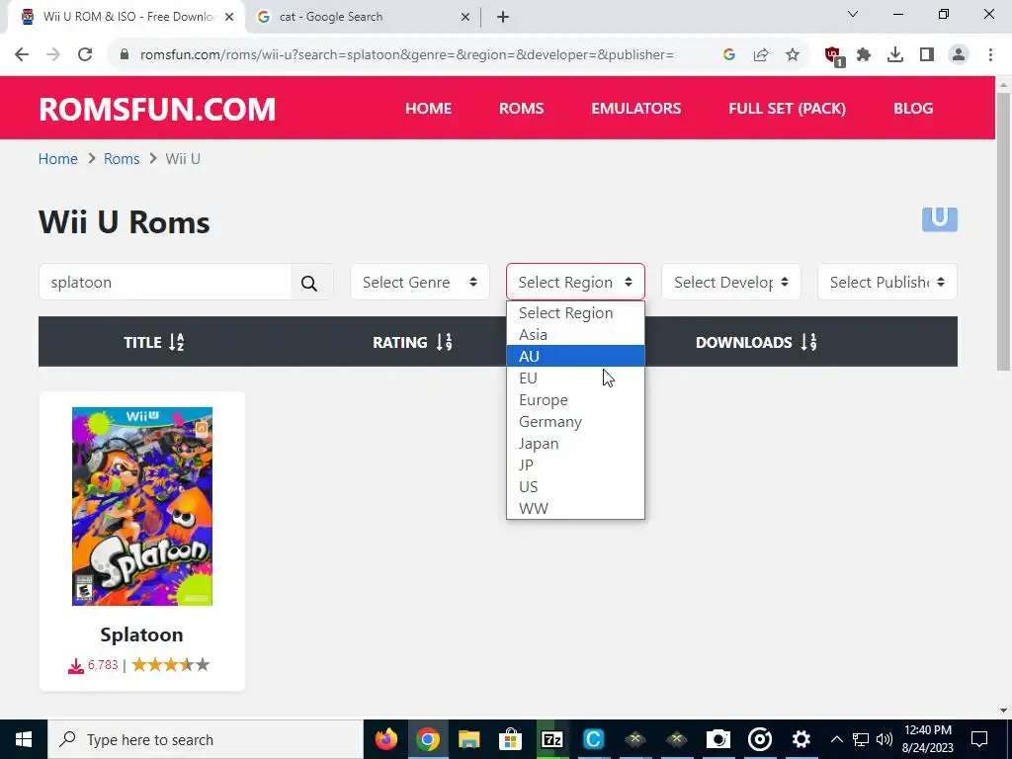The height and width of the screenshot is (759, 1012).
Task: Click the page vertical scrollbar
Action: click(1003, 231)
